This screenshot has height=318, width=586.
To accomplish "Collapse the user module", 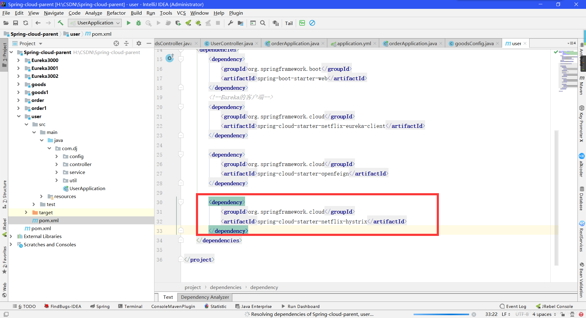I will [x=18, y=116].
